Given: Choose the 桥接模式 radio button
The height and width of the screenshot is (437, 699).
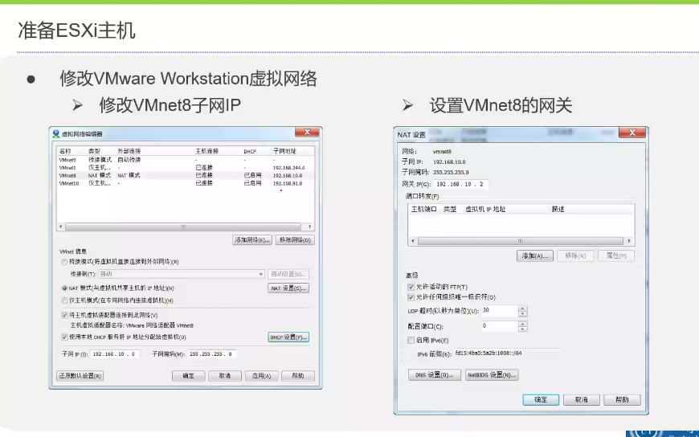Looking at the screenshot, I should [x=65, y=262].
